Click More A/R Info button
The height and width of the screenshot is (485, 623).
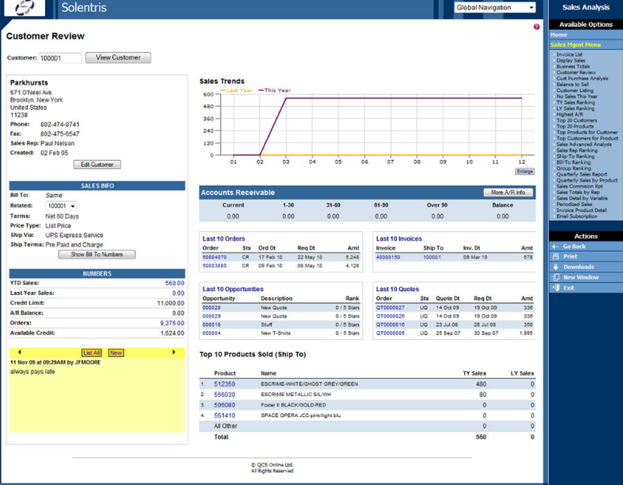(x=507, y=192)
